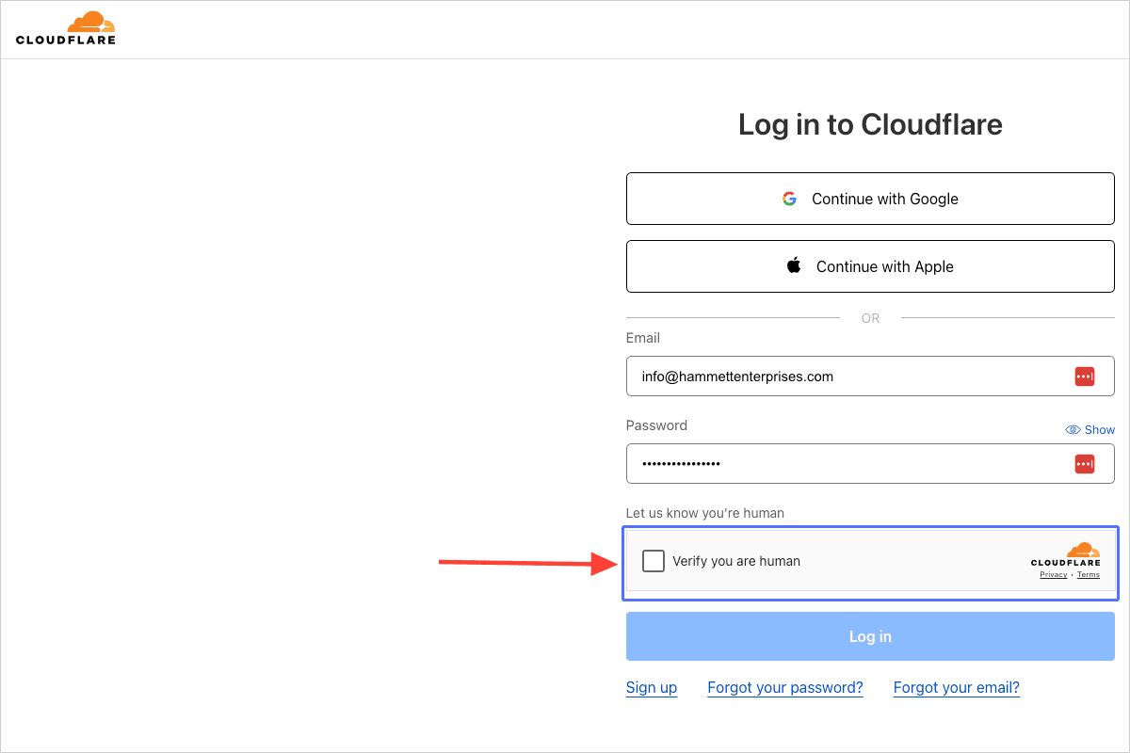The width and height of the screenshot is (1130, 753).
Task: Click password manager icon in Password field
Action: [x=1084, y=463]
